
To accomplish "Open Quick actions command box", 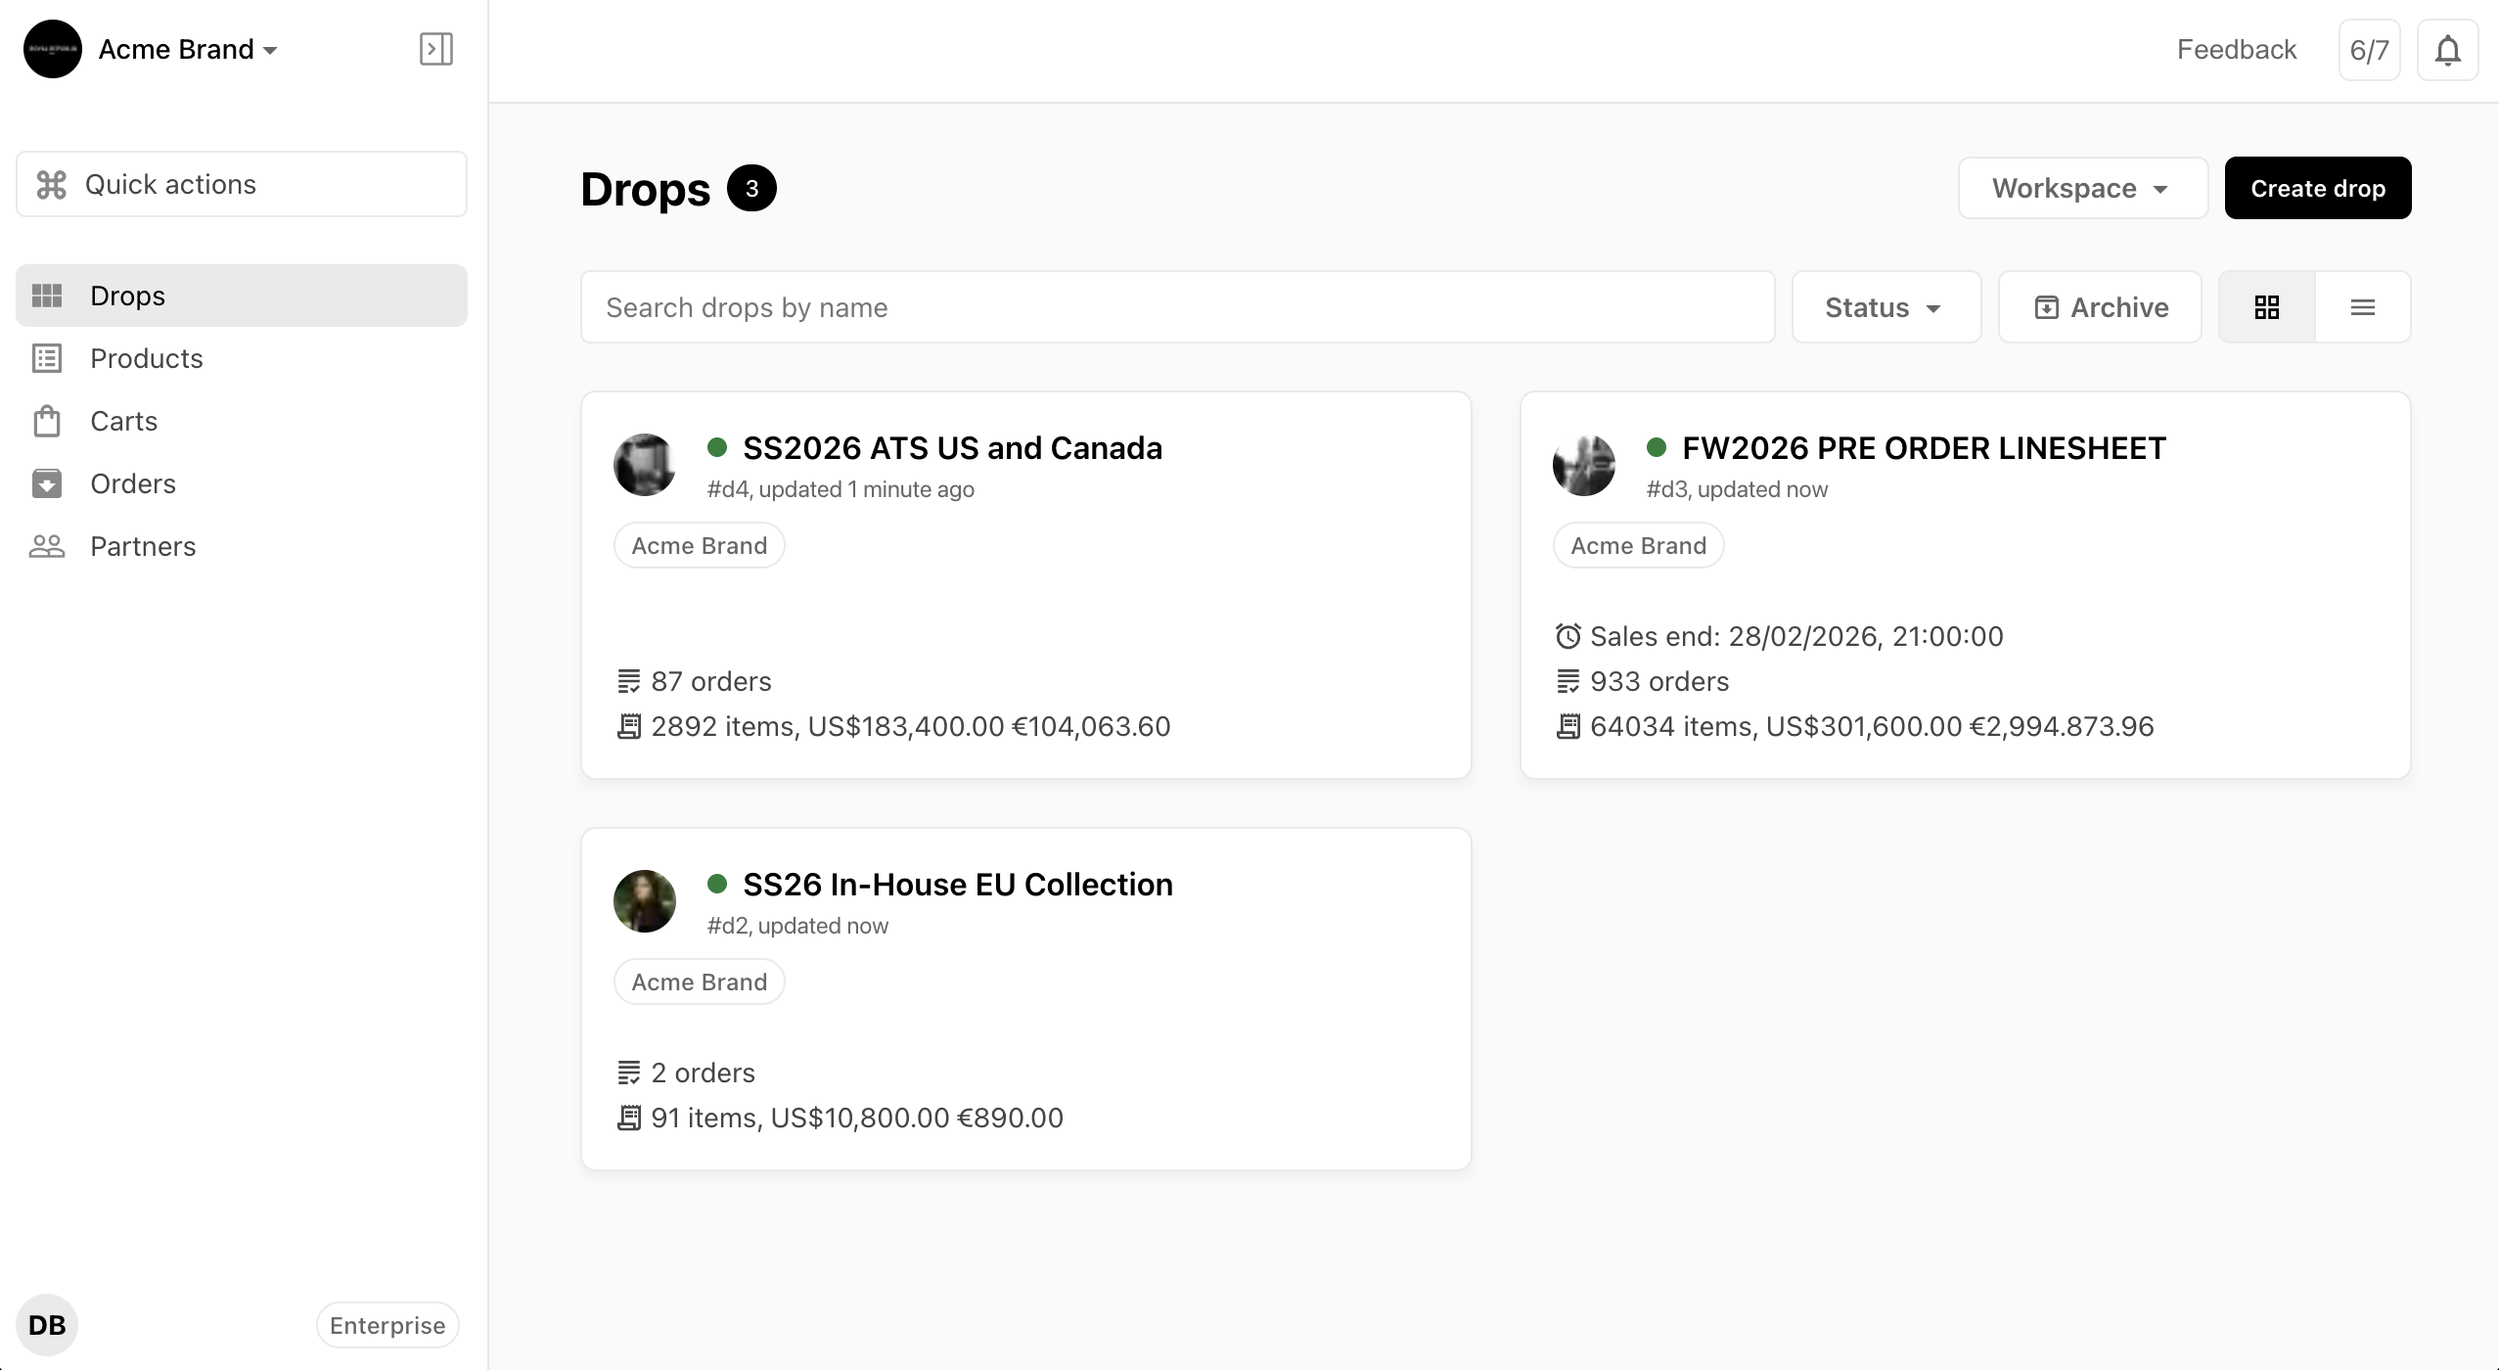I will coord(242,184).
